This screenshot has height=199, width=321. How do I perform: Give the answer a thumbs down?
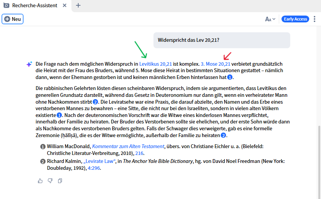(50, 181)
